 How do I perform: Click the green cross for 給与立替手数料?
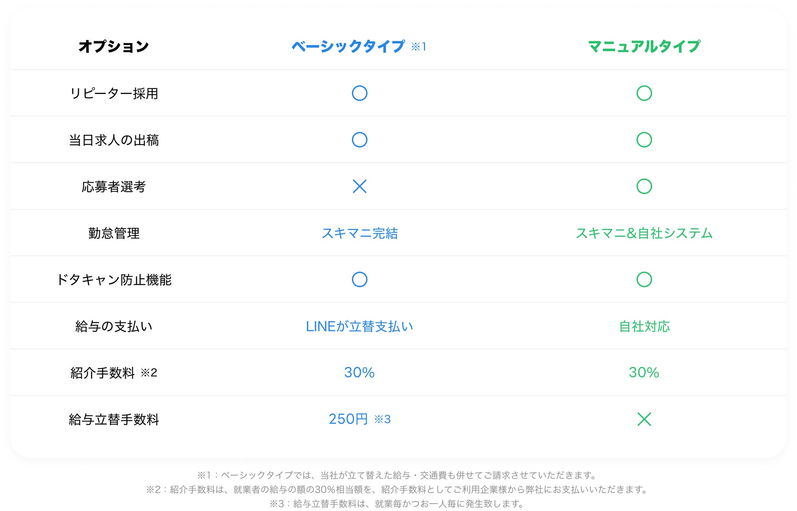[x=644, y=419]
